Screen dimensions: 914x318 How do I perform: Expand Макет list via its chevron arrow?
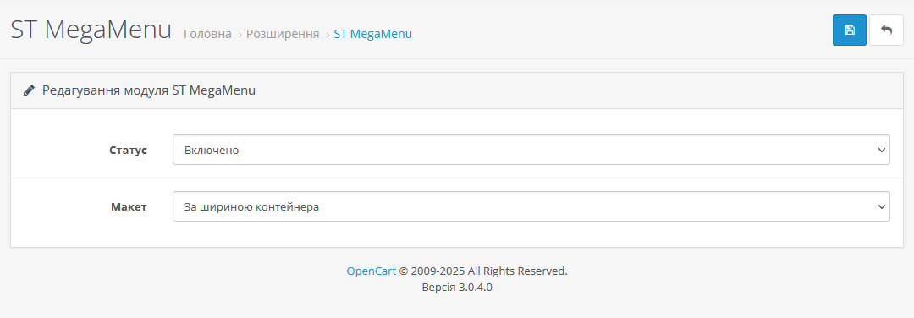coord(881,206)
